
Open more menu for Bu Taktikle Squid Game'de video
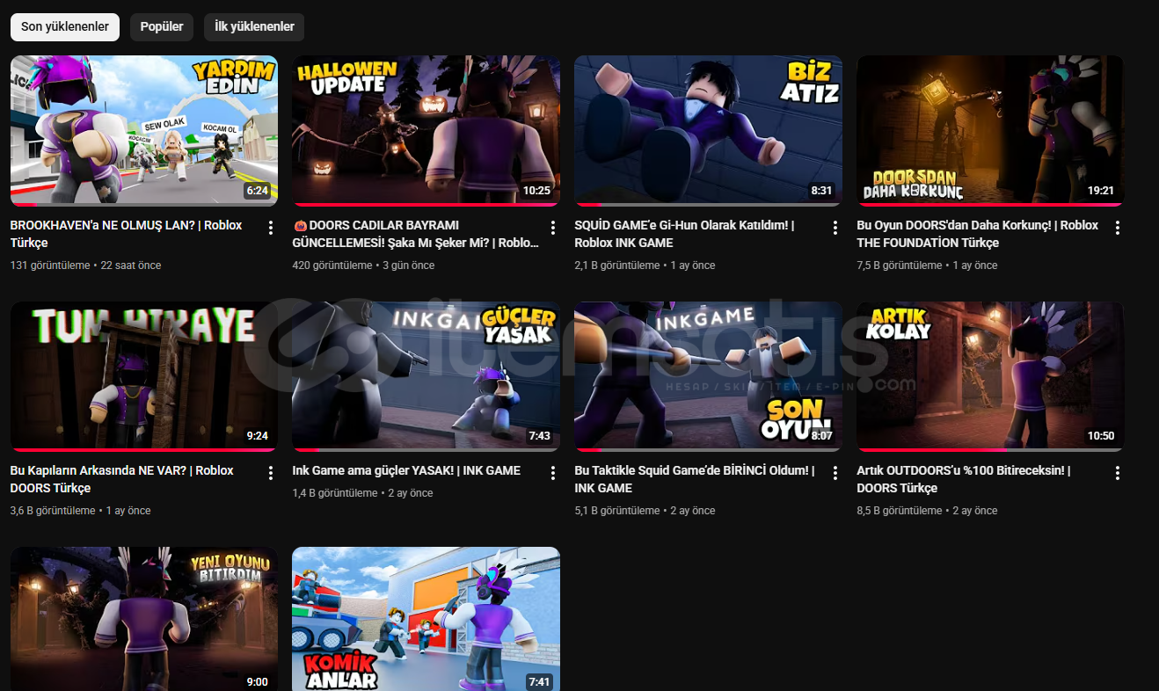coord(835,473)
